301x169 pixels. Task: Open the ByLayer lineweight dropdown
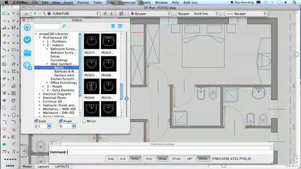(x=246, y=14)
